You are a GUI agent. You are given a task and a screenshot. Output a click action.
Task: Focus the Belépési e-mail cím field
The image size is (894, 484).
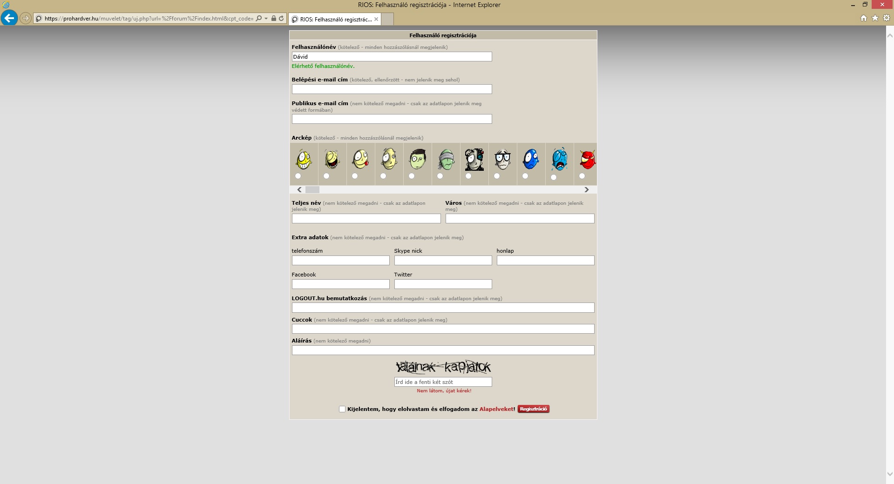(392, 89)
